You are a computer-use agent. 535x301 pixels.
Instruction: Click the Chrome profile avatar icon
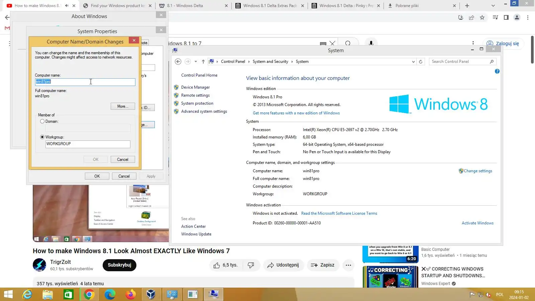[517, 17]
